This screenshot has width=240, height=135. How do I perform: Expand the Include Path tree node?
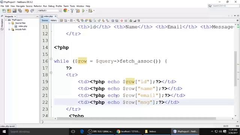(9, 29)
